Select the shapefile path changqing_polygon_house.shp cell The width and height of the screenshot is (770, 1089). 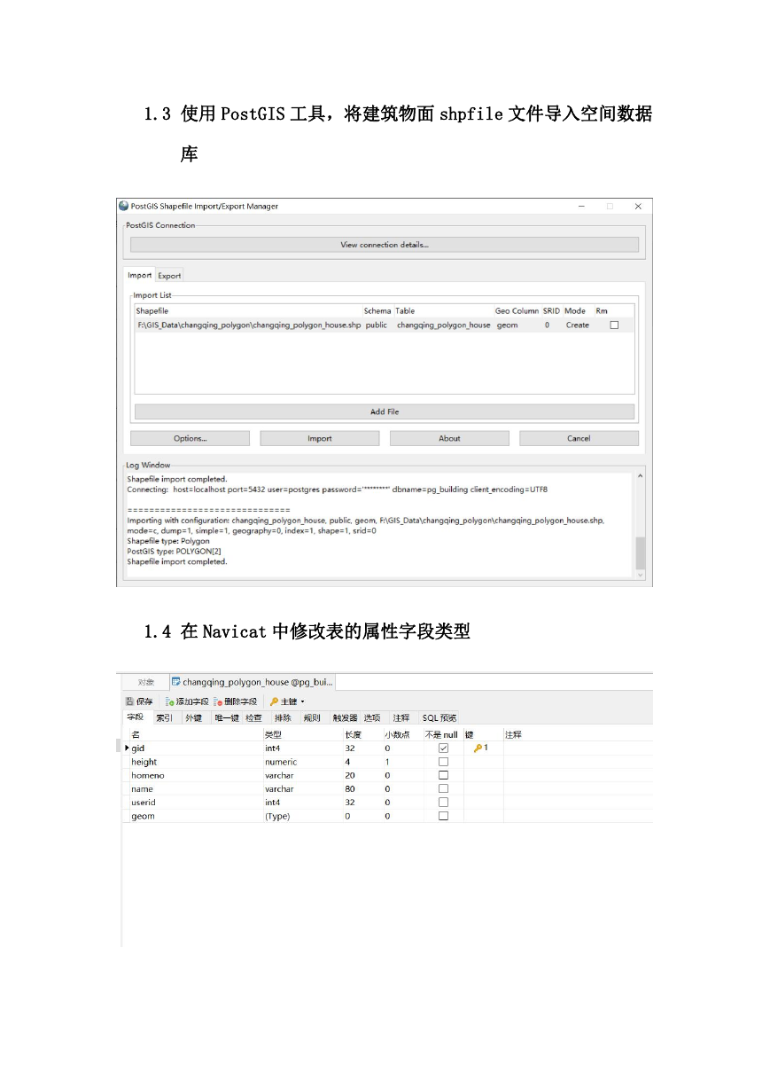pos(249,325)
